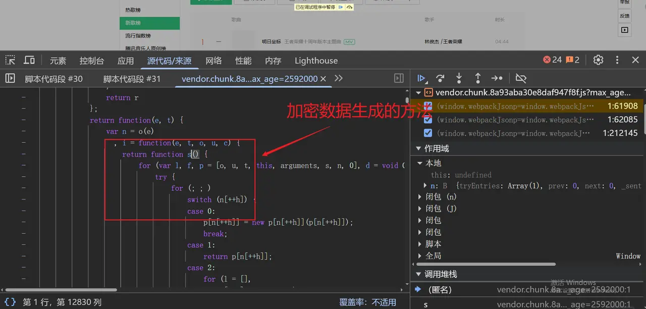This screenshot has width=646, height=309.
Task: Pretty-print code with curly braces icon
Action: click(10, 302)
